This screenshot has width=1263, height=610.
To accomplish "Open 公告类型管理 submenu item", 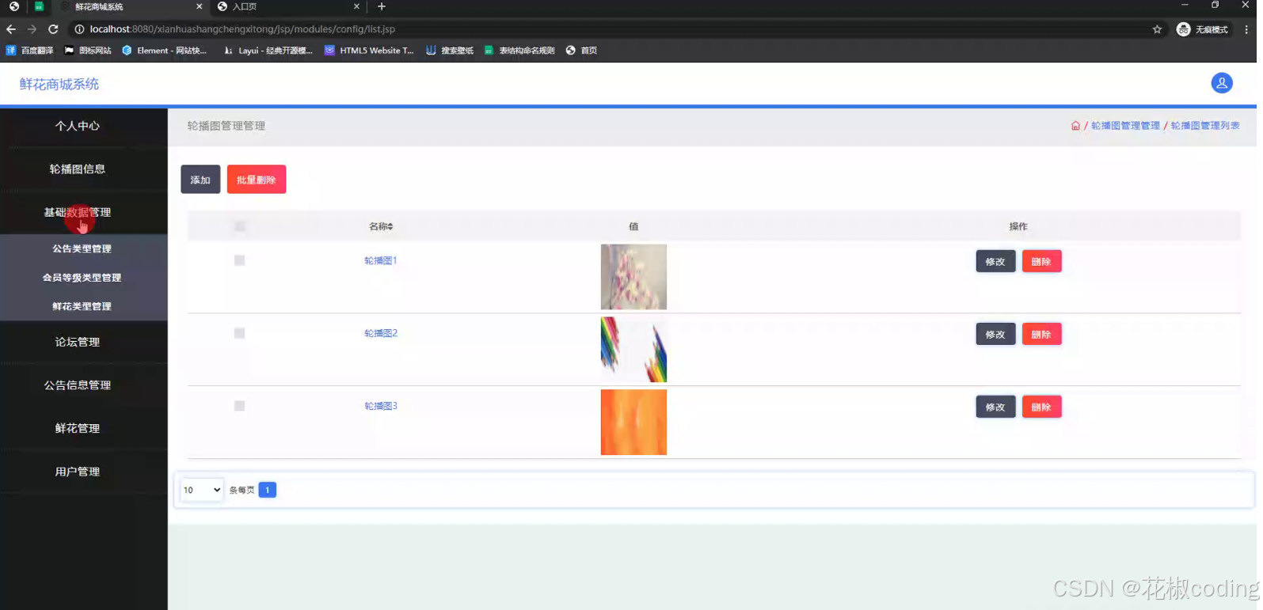I will click(82, 248).
